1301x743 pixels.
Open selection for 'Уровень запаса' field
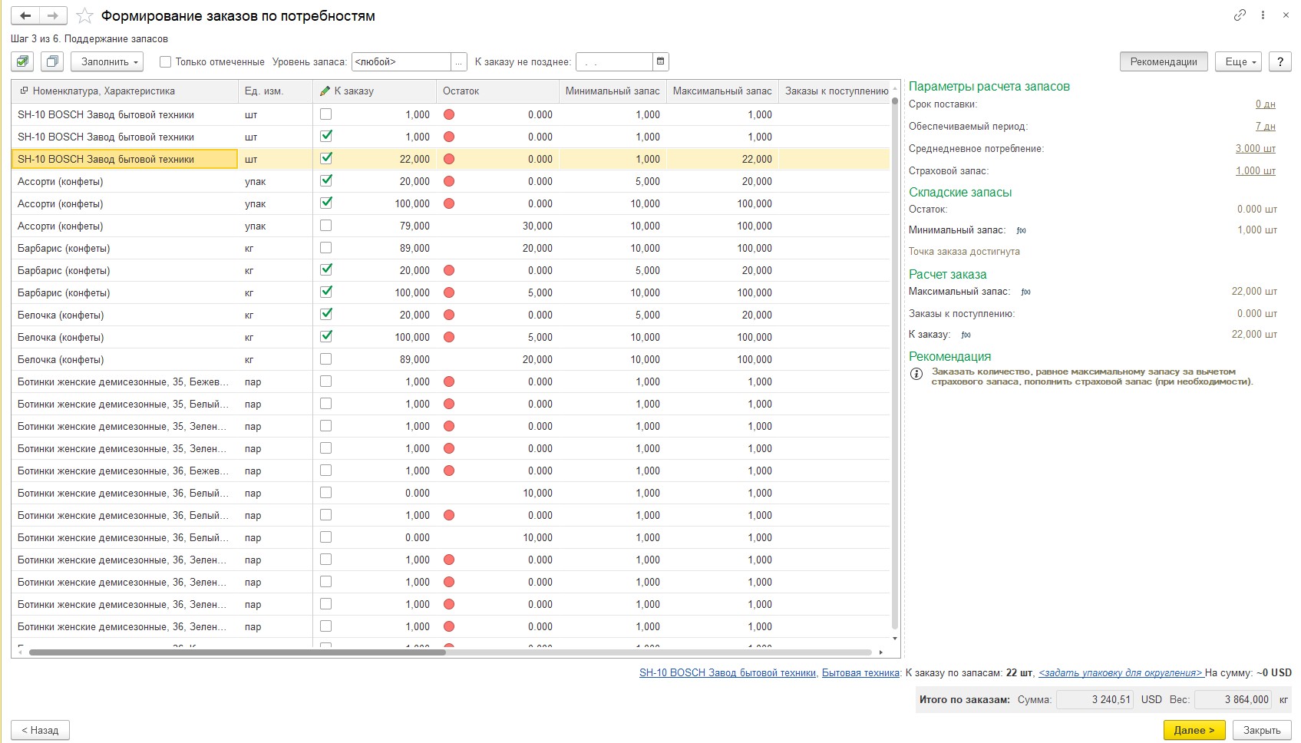pyautogui.click(x=459, y=61)
